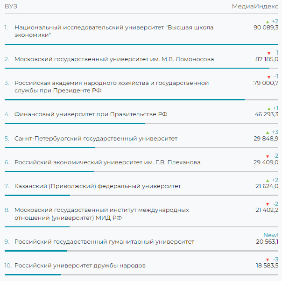
Task: Click green up arrow for Санкт-Петербургский университет
Action: (x=268, y=133)
